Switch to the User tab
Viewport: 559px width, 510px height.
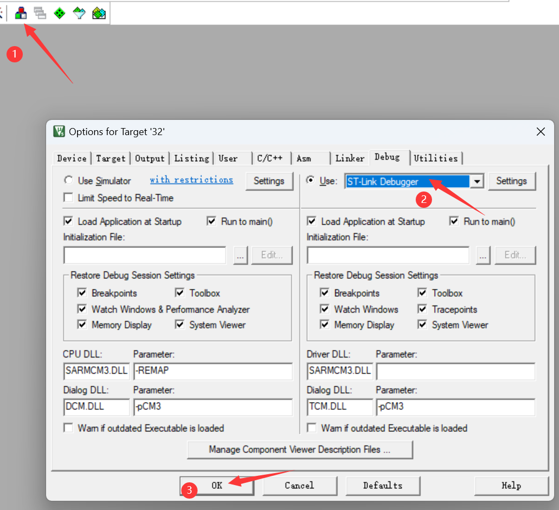click(x=232, y=158)
